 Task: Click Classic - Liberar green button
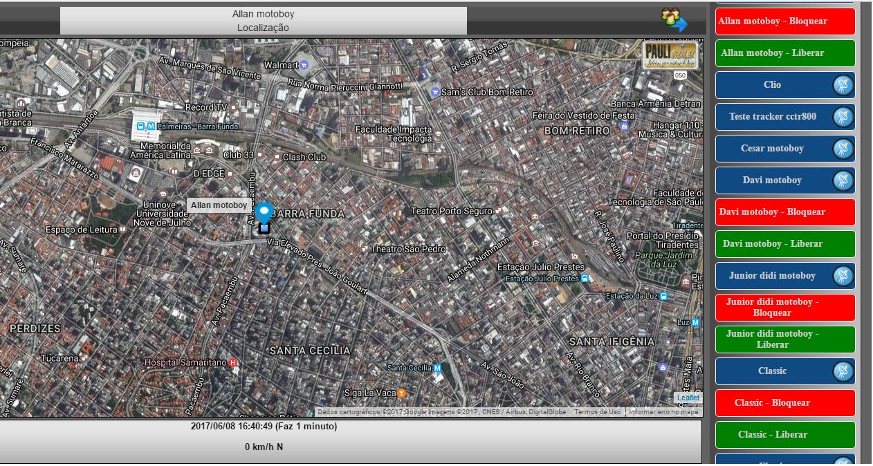click(785, 435)
